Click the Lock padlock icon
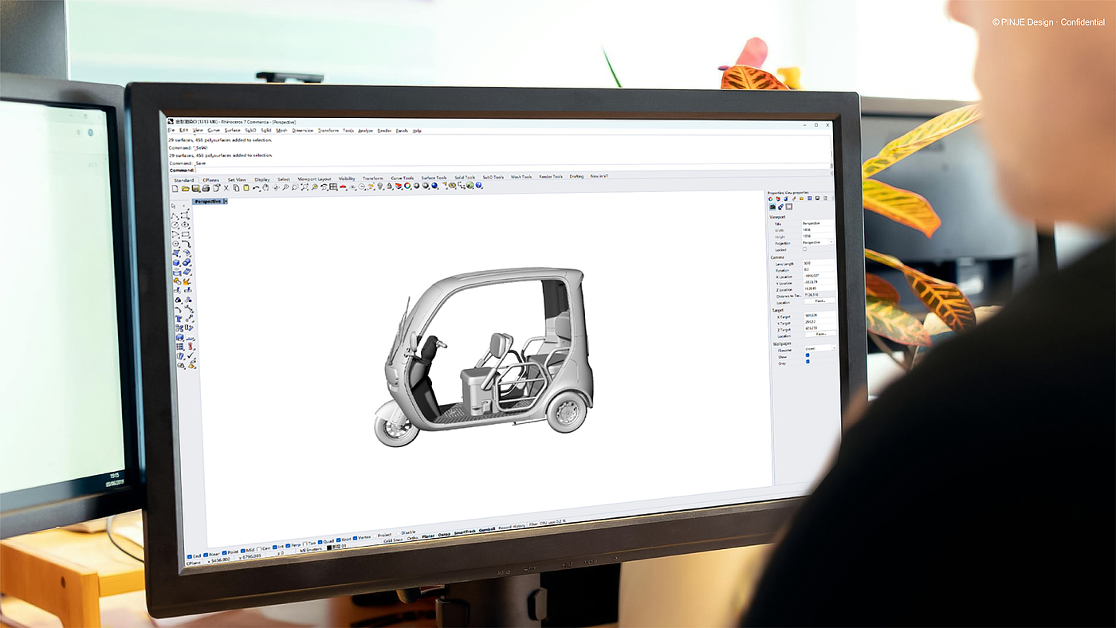Screen dimensions: 1116x628 pyautogui.click(x=390, y=186)
